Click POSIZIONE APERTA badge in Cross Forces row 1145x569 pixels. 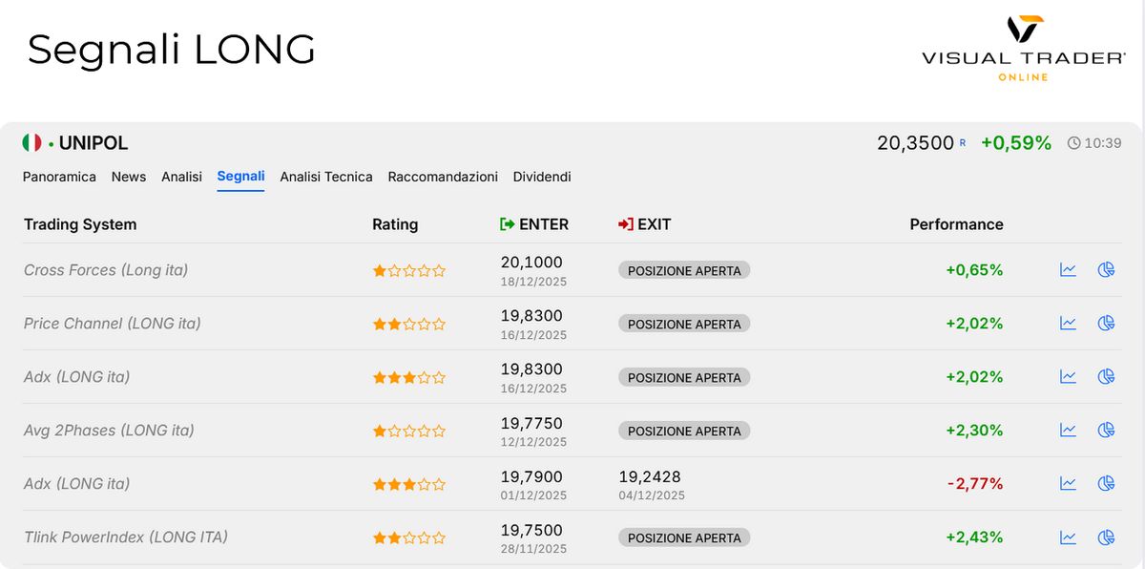click(683, 269)
